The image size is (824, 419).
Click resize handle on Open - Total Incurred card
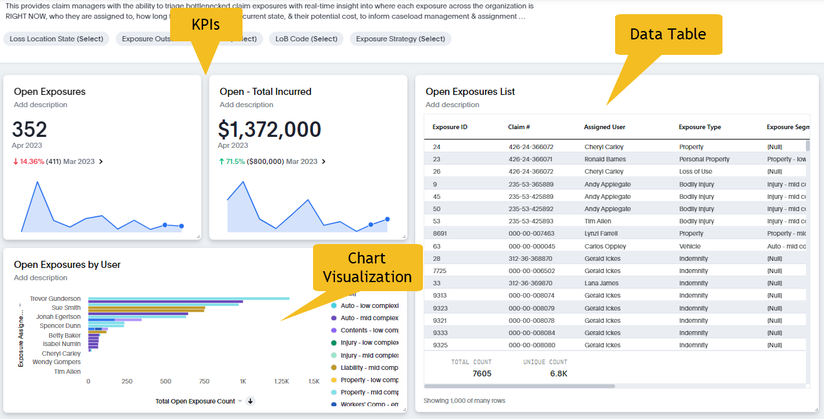click(x=404, y=237)
